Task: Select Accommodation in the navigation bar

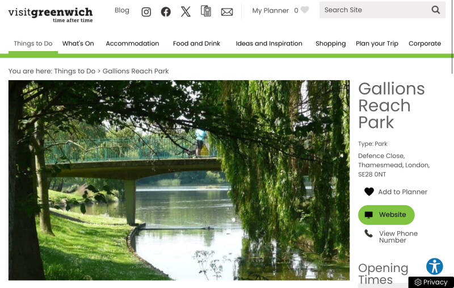Action: point(132,44)
